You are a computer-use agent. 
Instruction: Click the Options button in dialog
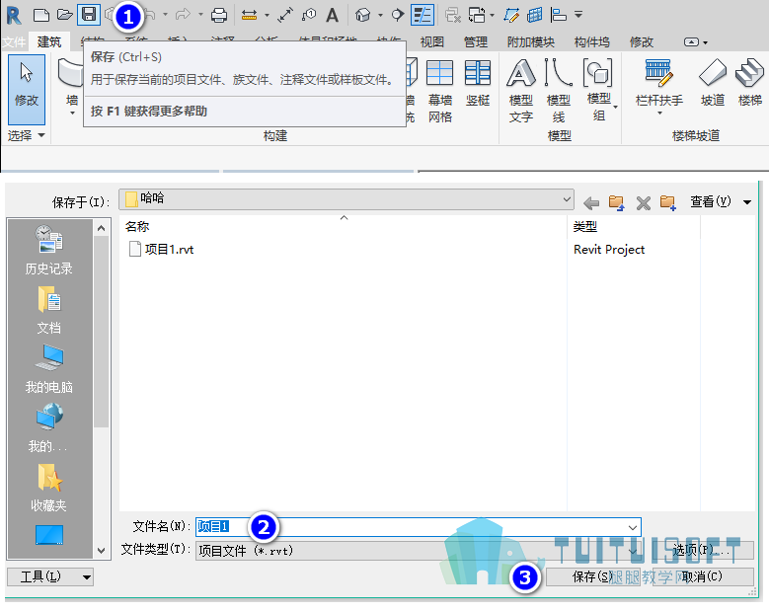tap(701, 550)
